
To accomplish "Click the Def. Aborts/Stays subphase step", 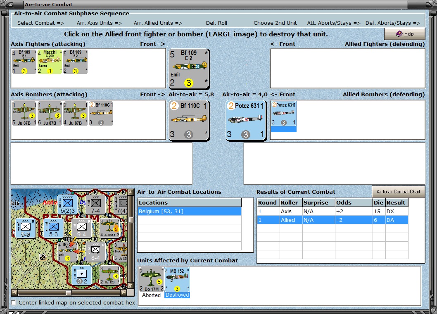I will click(x=393, y=23).
